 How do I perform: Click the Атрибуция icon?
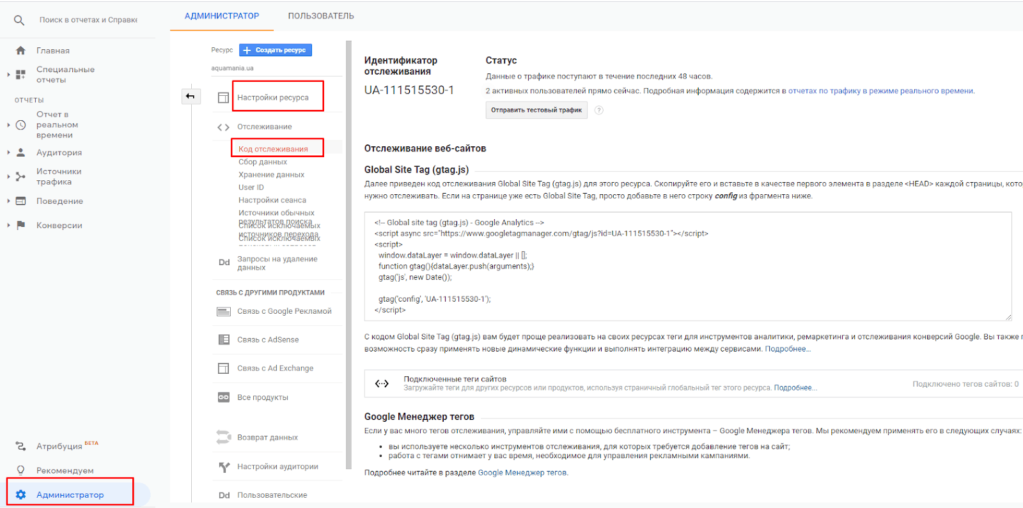[20, 446]
